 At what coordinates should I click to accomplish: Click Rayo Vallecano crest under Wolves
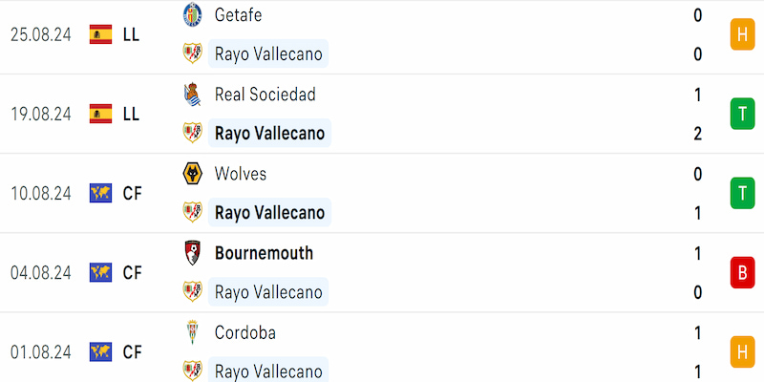point(193,212)
